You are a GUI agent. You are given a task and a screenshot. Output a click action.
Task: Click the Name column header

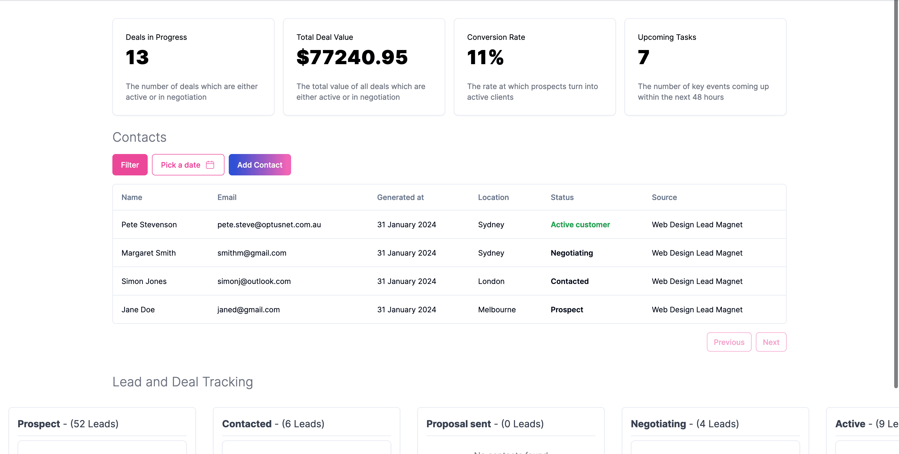tap(132, 197)
